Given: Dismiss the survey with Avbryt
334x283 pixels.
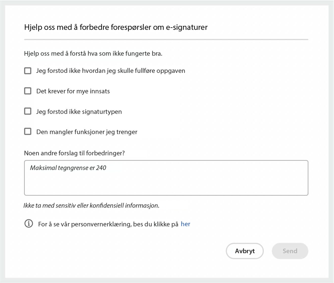Looking at the screenshot, I should point(245,251).
